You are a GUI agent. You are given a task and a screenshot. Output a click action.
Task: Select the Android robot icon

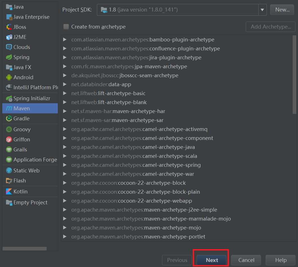point(9,77)
